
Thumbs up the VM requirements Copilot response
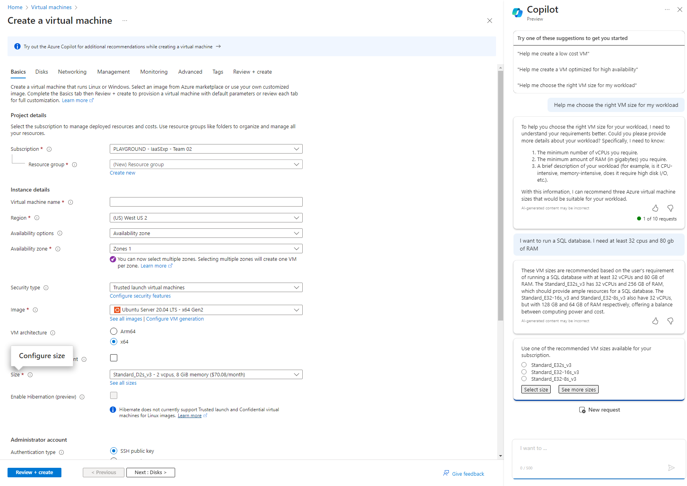tap(655, 208)
